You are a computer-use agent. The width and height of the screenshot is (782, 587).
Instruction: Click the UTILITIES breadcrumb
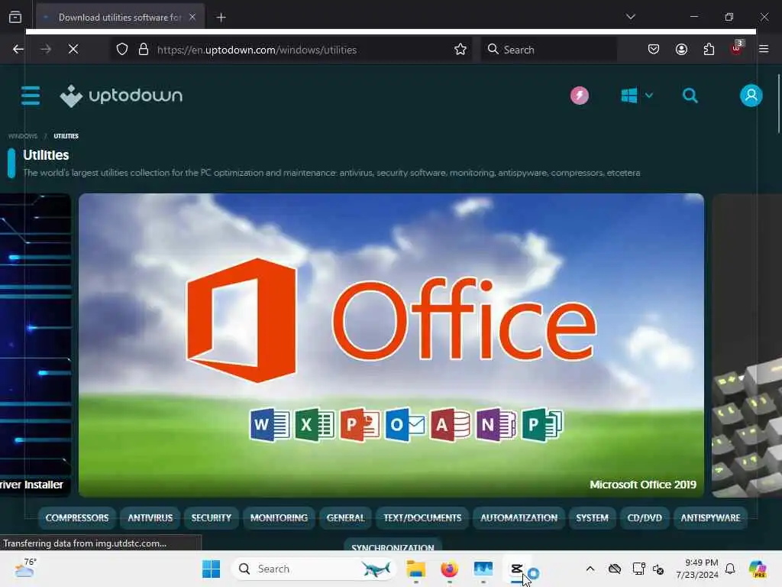click(66, 136)
